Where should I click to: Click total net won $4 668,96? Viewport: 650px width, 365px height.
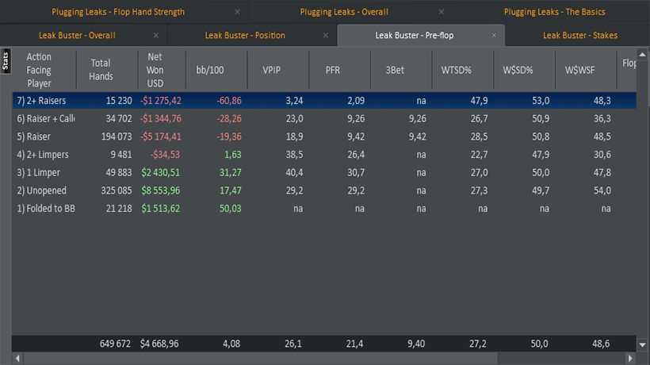159,344
